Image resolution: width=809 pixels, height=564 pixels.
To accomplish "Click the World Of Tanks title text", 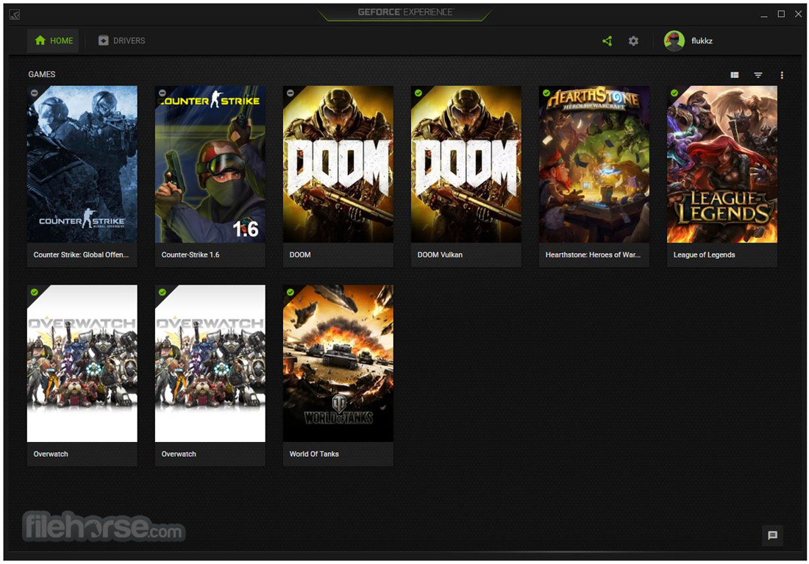I will (x=314, y=454).
